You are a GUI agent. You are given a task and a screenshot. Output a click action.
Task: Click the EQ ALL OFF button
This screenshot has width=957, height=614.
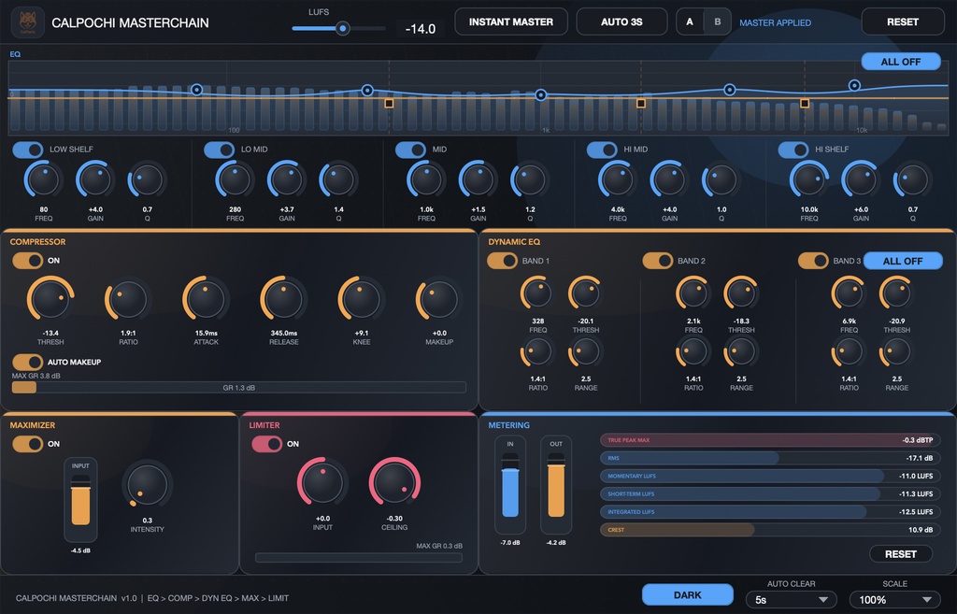pyautogui.click(x=900, y=62)
